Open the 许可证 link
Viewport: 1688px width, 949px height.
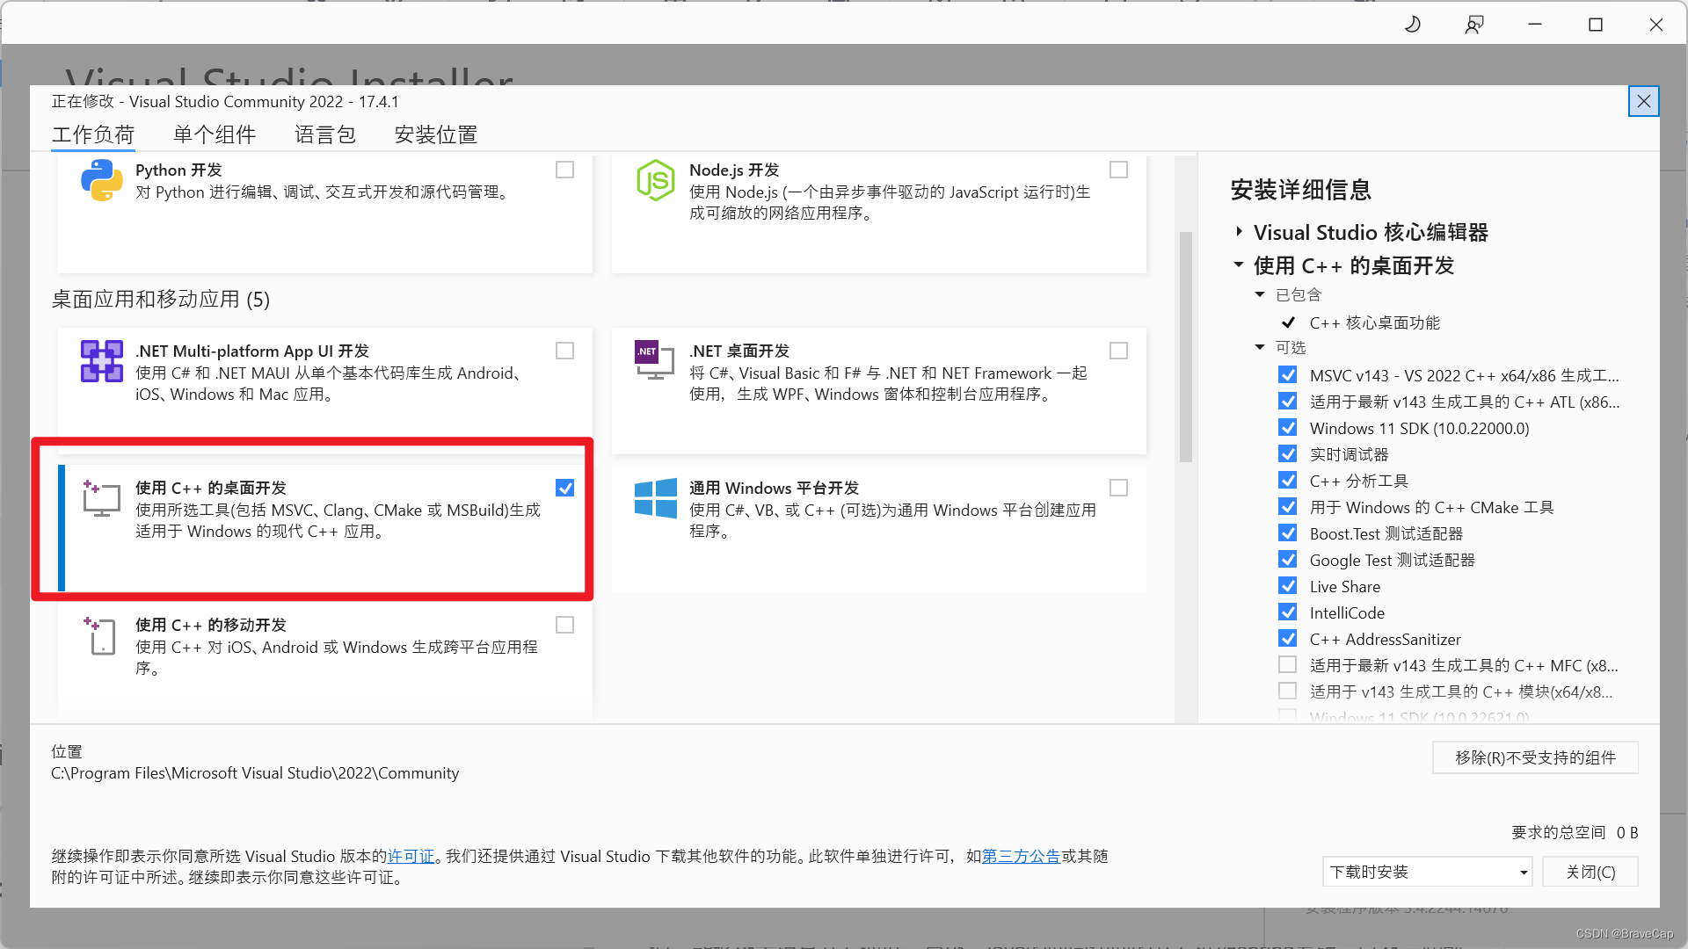pyautogui.click(x=411, y=856)
